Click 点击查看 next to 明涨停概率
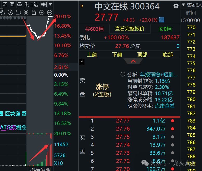 point(165,106)
